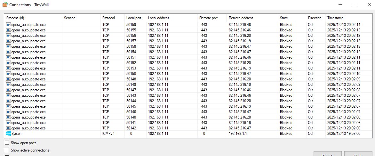Sort by Local address column header

pyautogui.click(x=172, y=18)
